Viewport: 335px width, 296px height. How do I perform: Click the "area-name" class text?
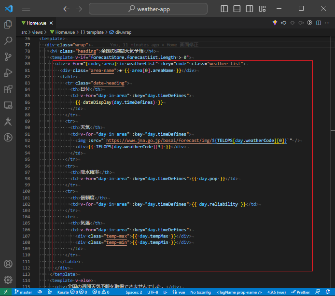[x=102, y=70]
